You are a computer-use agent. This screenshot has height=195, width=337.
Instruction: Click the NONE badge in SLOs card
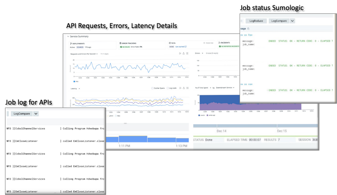click(171, 46)
